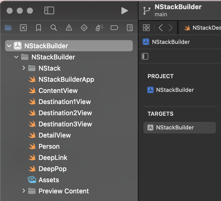Run the project with Play button
The width and height of the screenshot is (221, 201).
click(x=124, y=10)
